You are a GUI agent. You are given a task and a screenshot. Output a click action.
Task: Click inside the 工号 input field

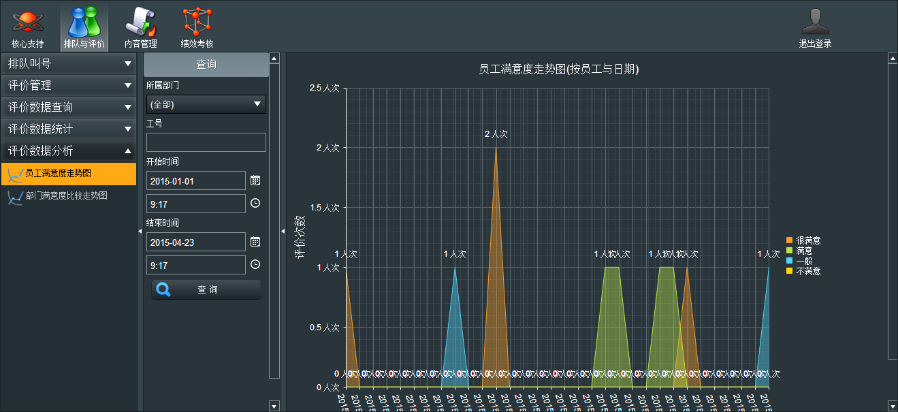click(x=206, y=142)
